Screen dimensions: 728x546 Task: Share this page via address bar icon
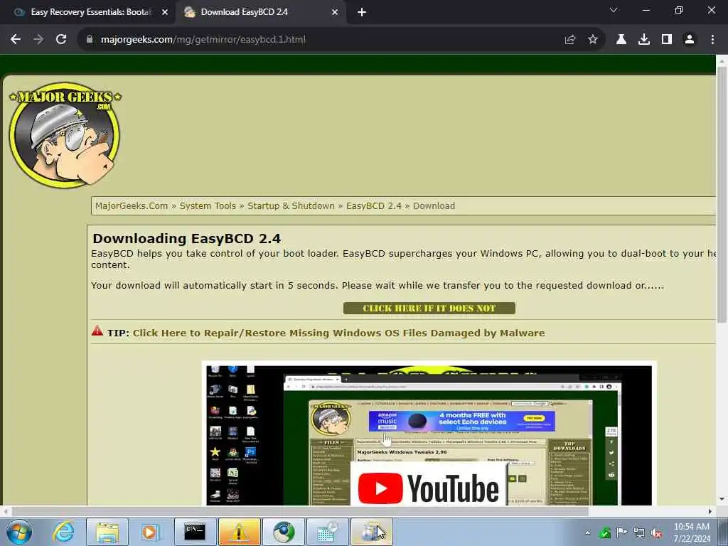pos(570,40)
